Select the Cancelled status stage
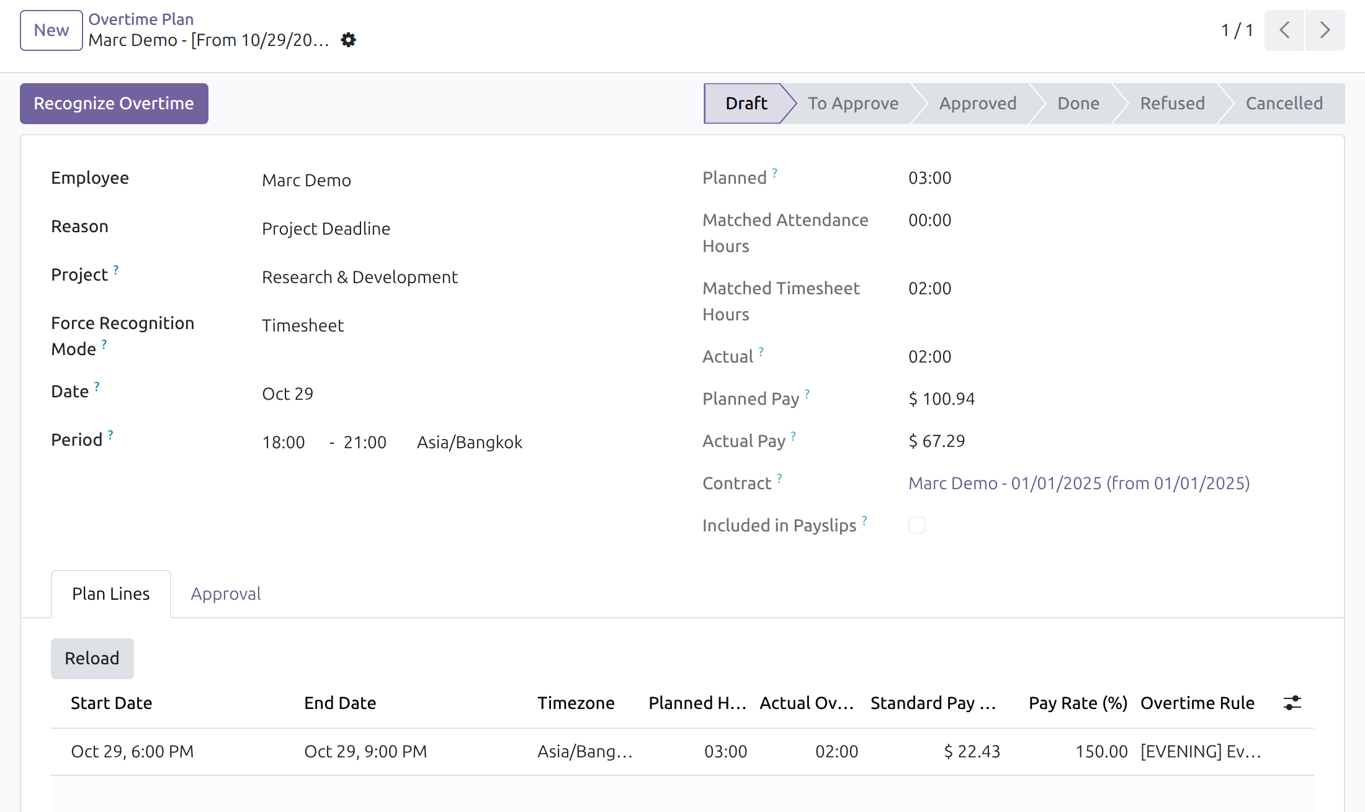Viewport: 1365px width, 812px height. pos(1284,103)
